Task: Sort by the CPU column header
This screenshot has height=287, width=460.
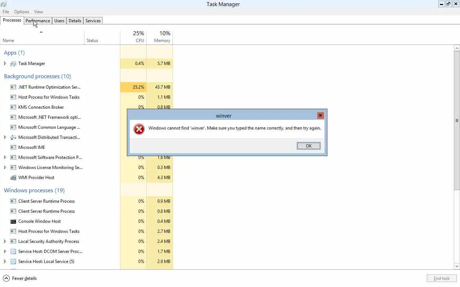Action: coord(133,37)
